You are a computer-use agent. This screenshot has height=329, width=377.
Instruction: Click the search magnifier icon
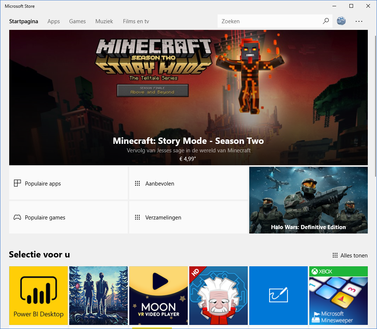pyautogui.click(x=325, y=21)
